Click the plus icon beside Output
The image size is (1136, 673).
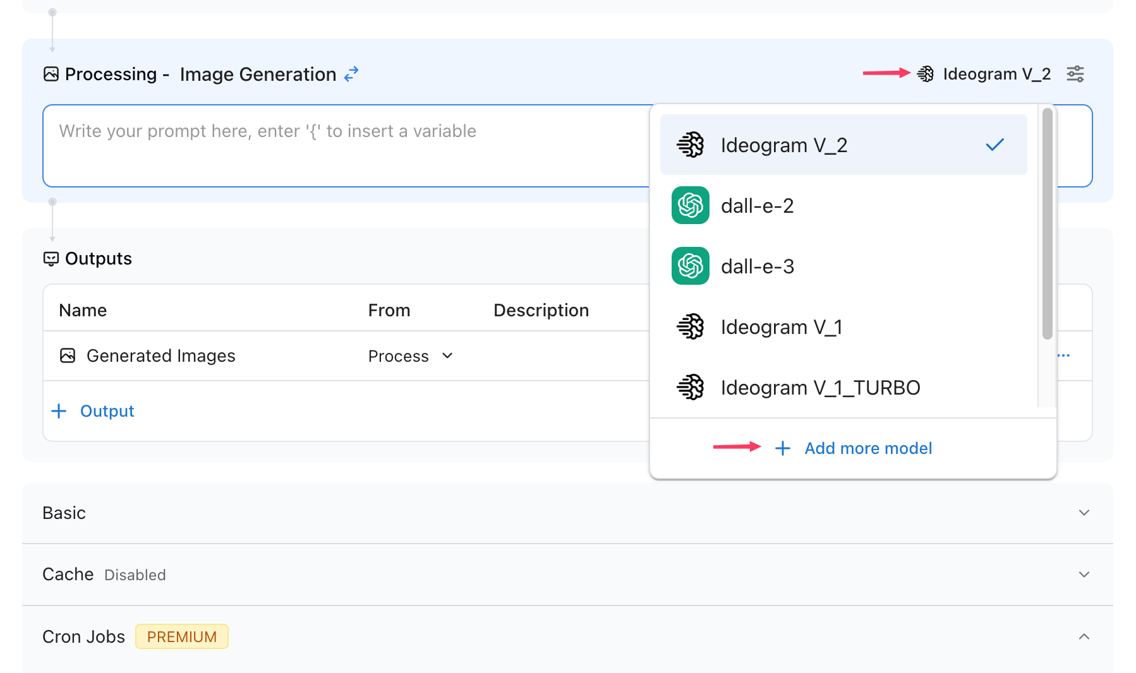point(59,411)
